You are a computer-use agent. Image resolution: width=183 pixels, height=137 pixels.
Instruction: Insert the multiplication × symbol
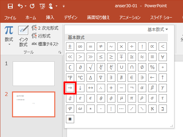point(122,47)
